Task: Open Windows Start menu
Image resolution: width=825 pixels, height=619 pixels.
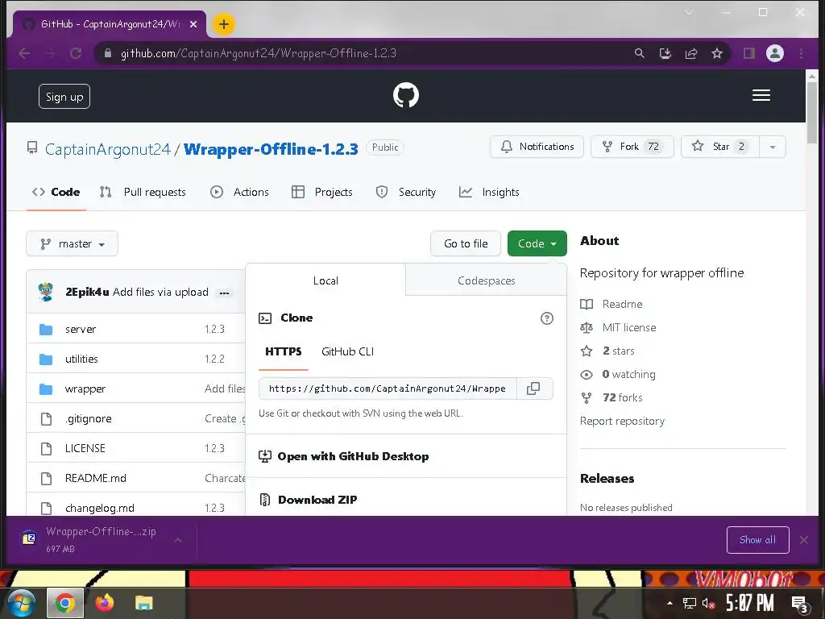Action: tap(21, 603)
